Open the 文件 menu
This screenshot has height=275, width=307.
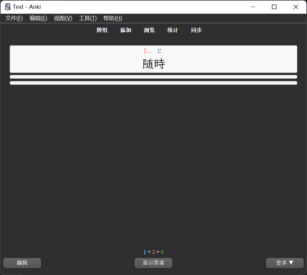pyautogui.click(x=14, y=18)
